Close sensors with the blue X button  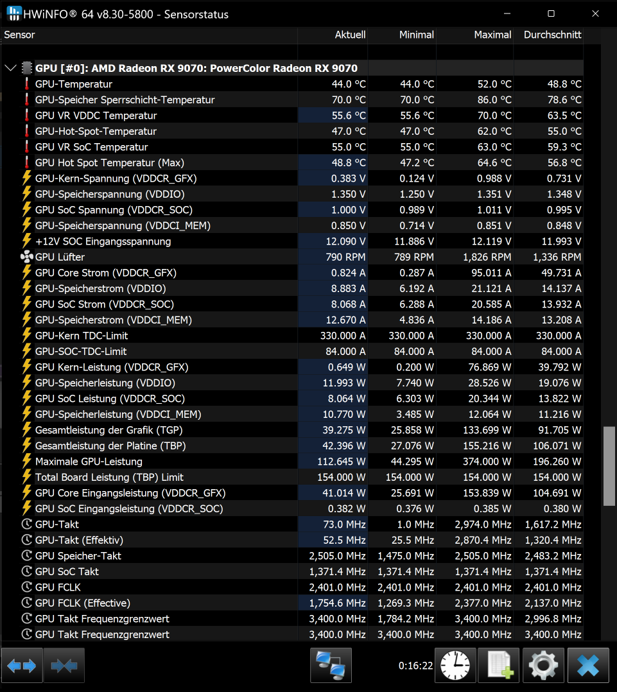tap(588, 666)
